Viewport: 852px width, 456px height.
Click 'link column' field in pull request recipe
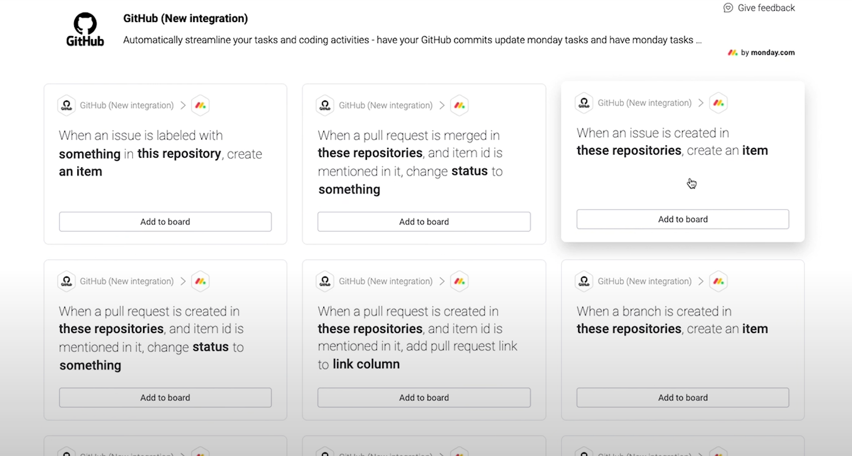[x=366, y=364]
